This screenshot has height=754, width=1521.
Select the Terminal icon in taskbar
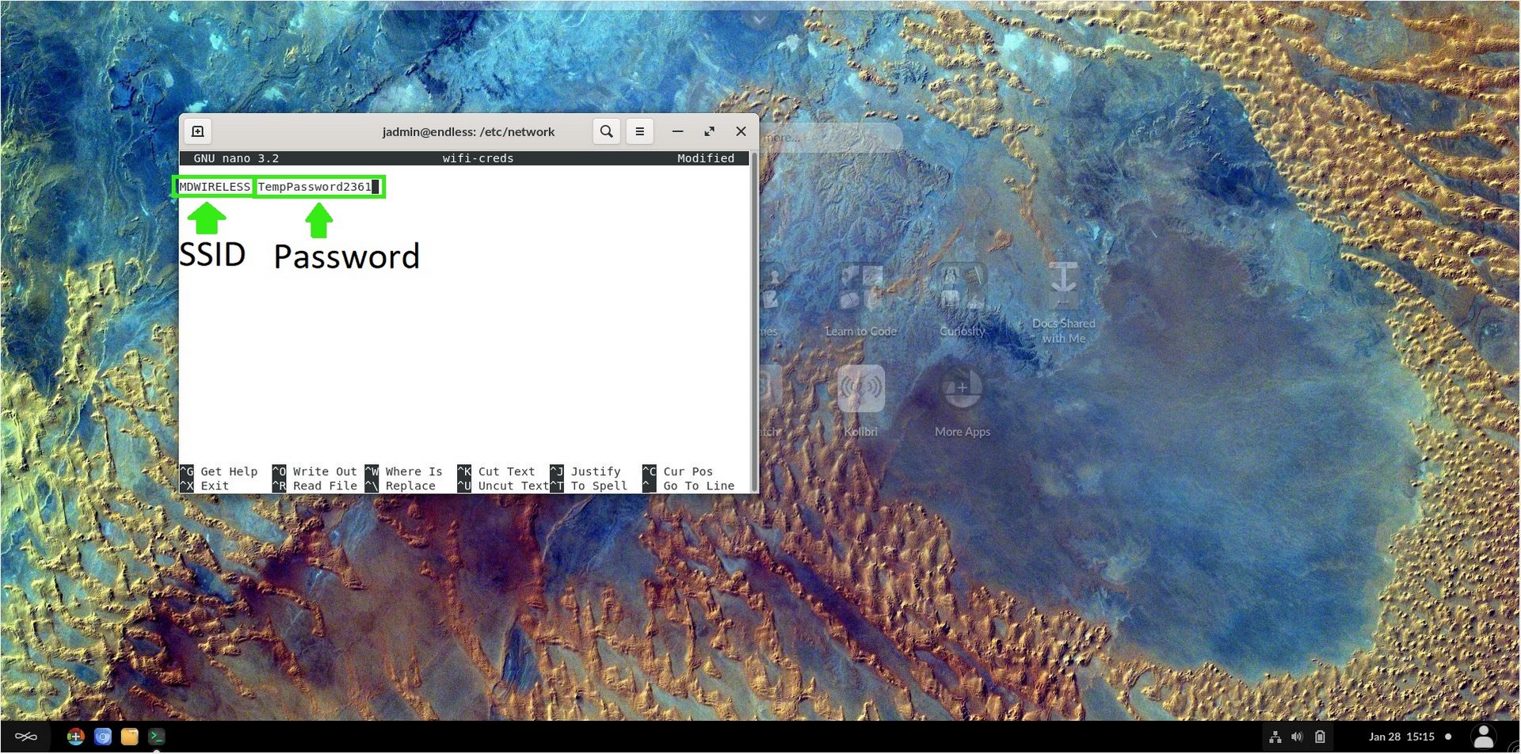[157, 737]
